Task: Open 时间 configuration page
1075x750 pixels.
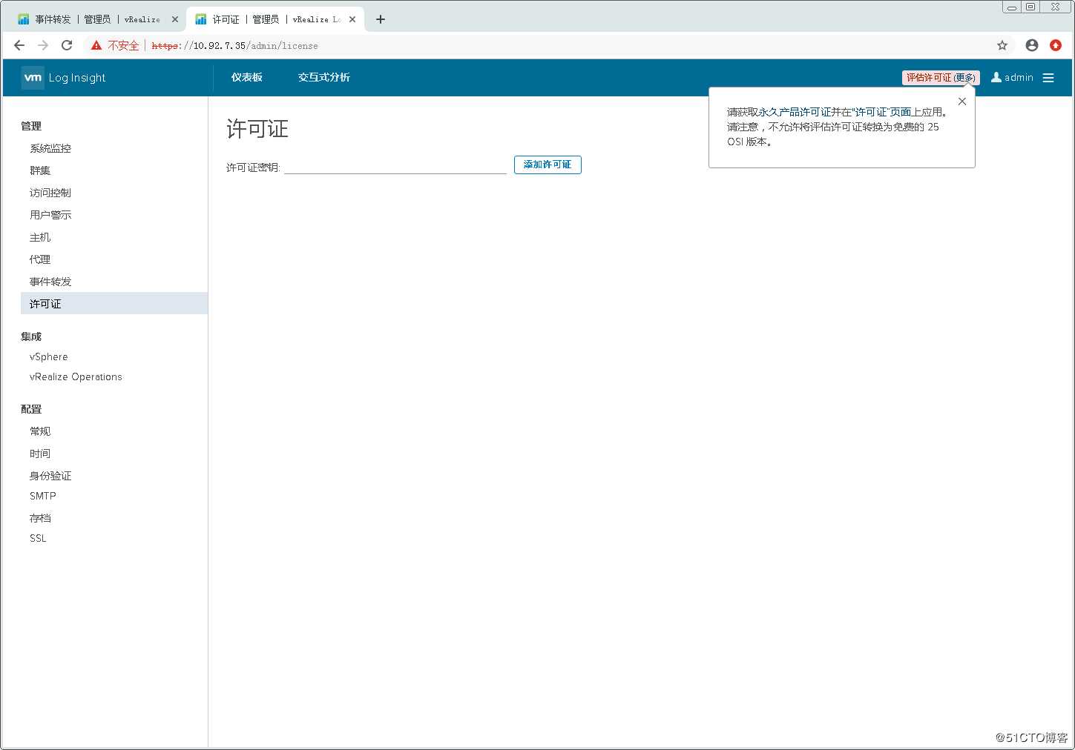Action: (x=40, y=454)
